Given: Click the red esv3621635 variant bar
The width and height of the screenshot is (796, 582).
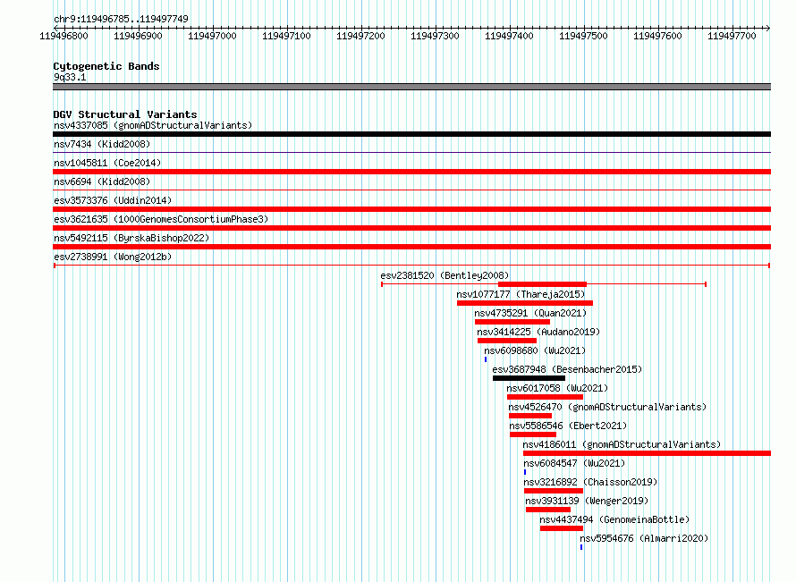Looking at the screenshot, I should [411, 228].
